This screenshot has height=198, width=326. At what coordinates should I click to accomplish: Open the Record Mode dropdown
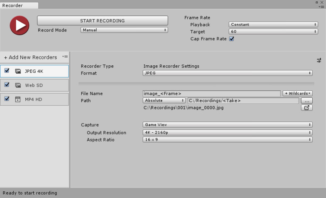124,30
